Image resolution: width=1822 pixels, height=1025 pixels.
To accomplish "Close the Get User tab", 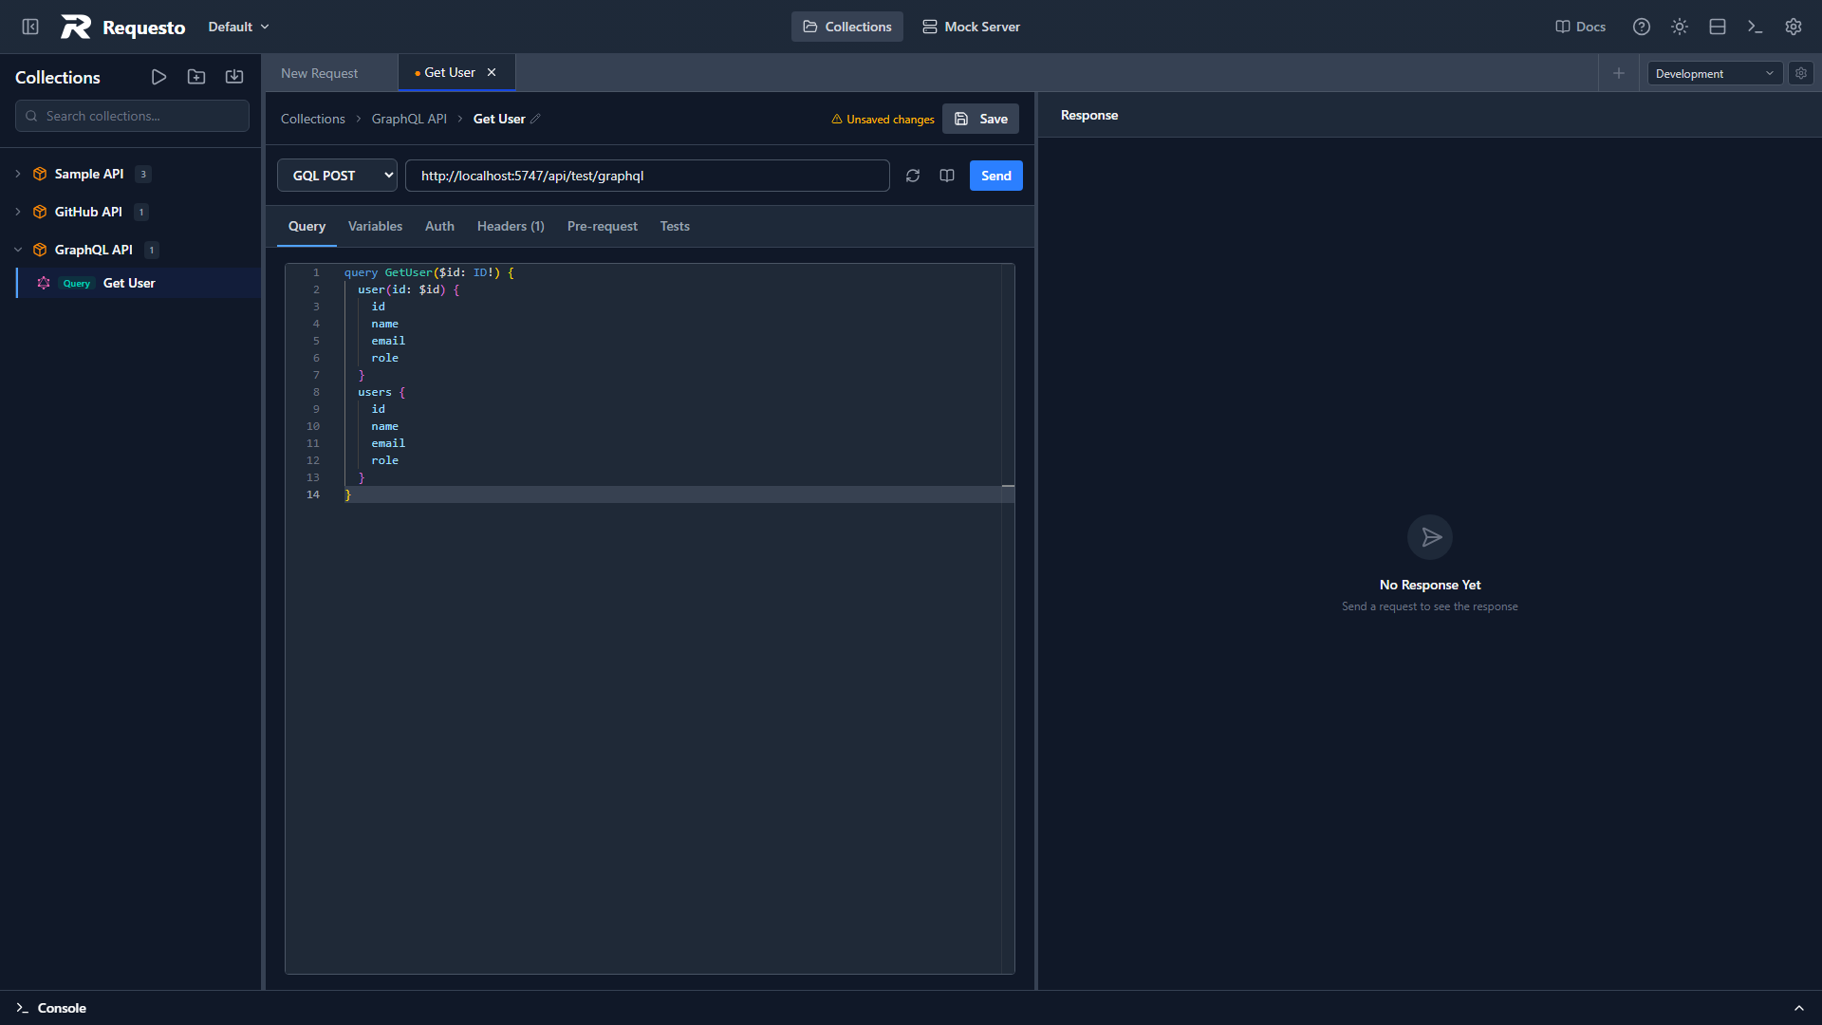I will [492, 72].
